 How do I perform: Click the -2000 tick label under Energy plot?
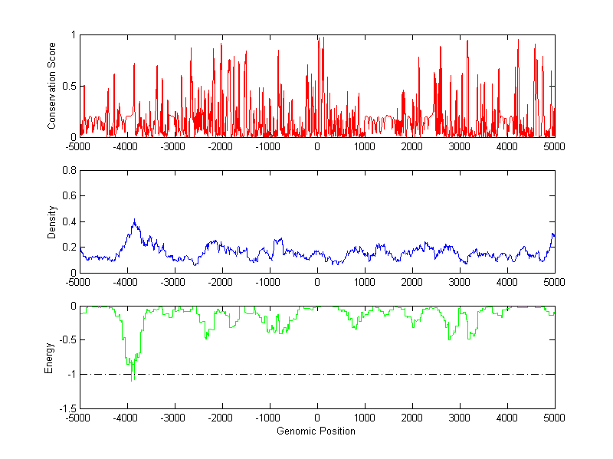[x=221, y=418]
